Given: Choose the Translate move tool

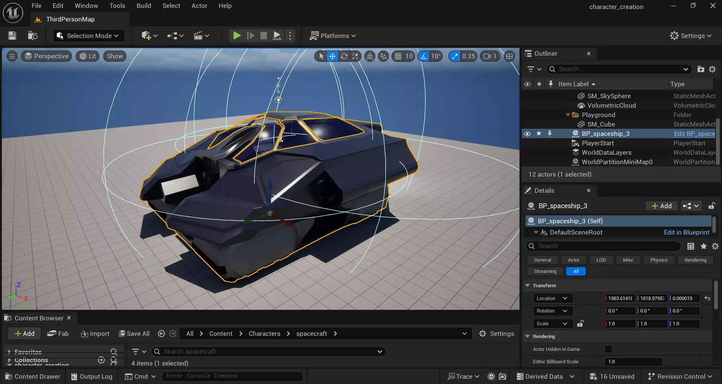Looking at the screenshot, I should 332,56.
